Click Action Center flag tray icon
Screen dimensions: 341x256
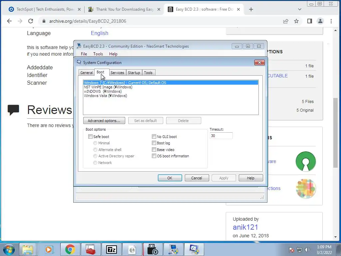pyautogui.click(x=291, y=250)
